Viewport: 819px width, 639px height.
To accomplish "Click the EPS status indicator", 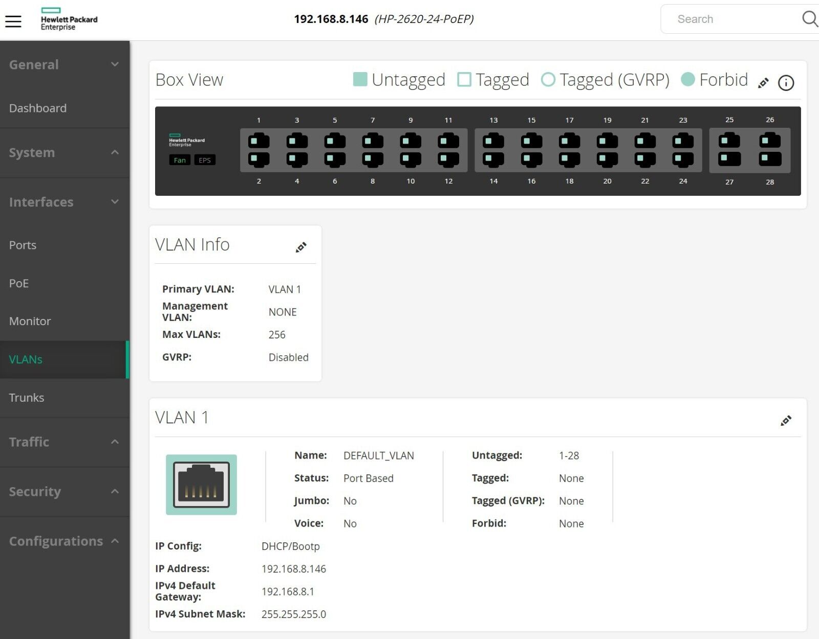I will 205,160.
